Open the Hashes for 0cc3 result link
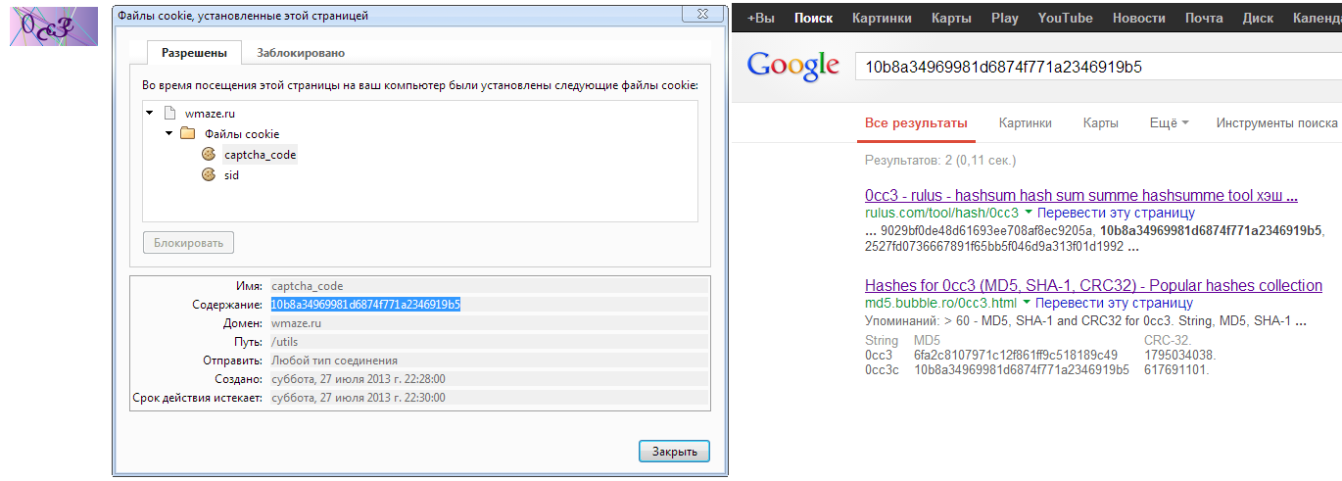 tap(1093, 285)
